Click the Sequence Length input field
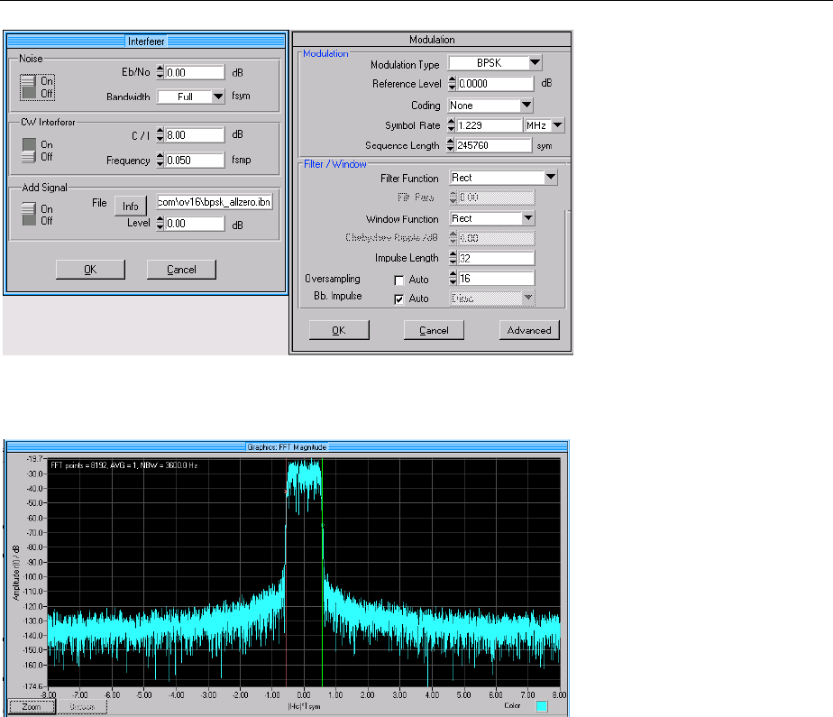 tap(496, 145)
